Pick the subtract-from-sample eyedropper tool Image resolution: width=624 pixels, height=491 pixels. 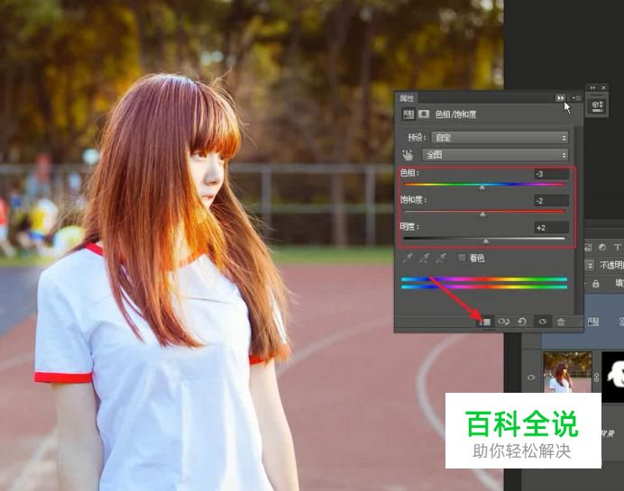[442, 258]
